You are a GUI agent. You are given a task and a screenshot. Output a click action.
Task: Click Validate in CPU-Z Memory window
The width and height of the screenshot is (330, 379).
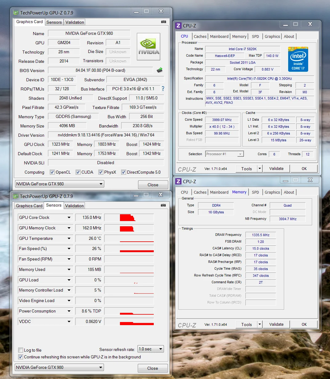(276, 324)
